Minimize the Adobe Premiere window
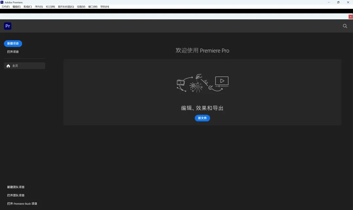Image resolution: width=353 pixels, height=210 pixels. [329, 2]
